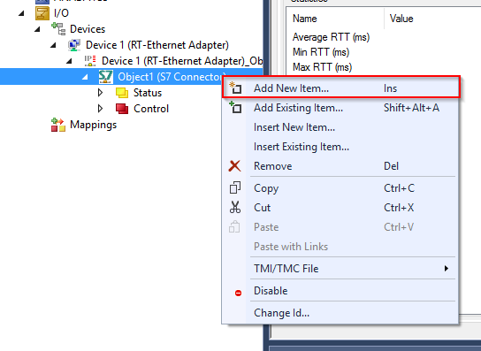Click the red Disable icon
This screenshot has width=481, height=351.
click(238, 293)
